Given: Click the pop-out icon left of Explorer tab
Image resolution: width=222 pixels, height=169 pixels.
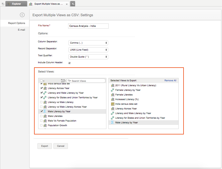Looking at the screenshot, I should 3,4.
